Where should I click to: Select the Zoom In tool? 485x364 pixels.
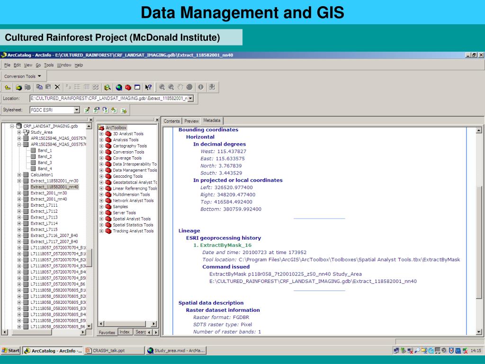(x=162, y=87)
